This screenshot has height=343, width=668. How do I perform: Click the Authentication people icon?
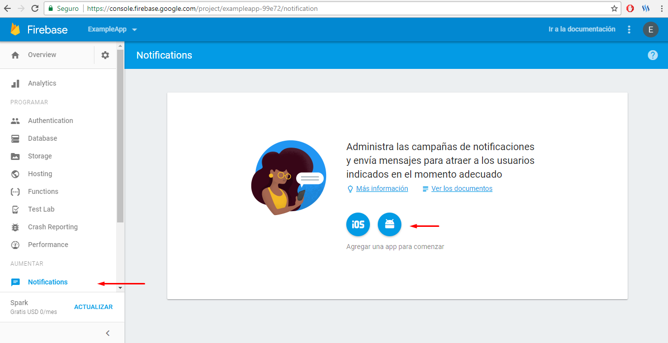click(15, 121)
